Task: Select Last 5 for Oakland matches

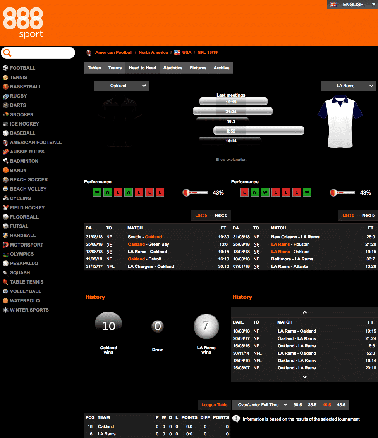Action: (201, 216)
